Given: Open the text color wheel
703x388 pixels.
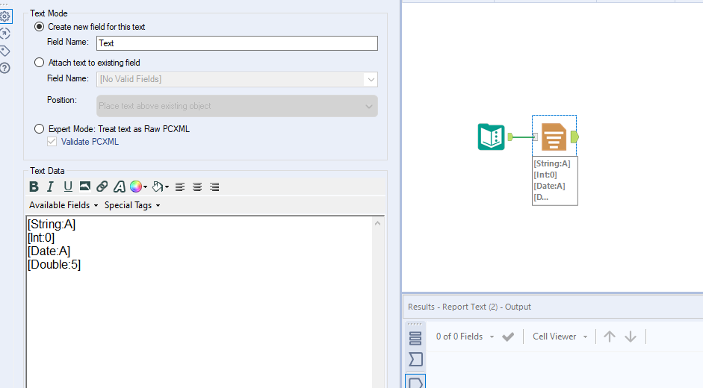Looking at the screenshot, I should [136, 187].
